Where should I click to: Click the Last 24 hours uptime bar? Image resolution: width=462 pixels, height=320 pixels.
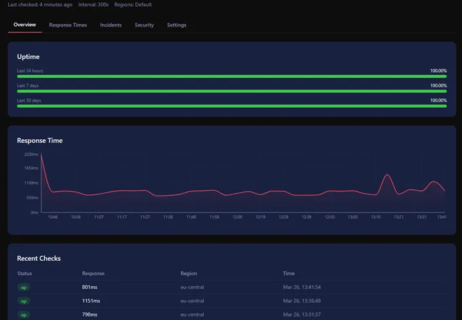pos(232,77)
